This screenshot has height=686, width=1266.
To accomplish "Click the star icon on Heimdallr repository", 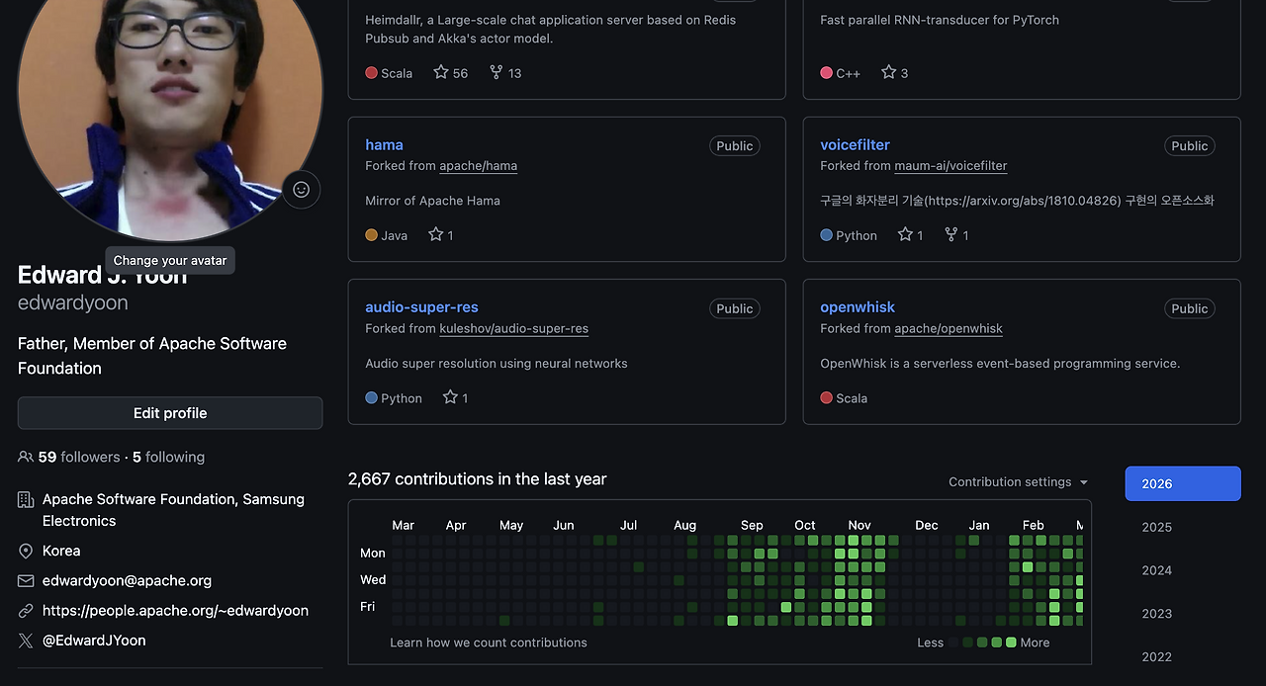I will click(441, 72).
